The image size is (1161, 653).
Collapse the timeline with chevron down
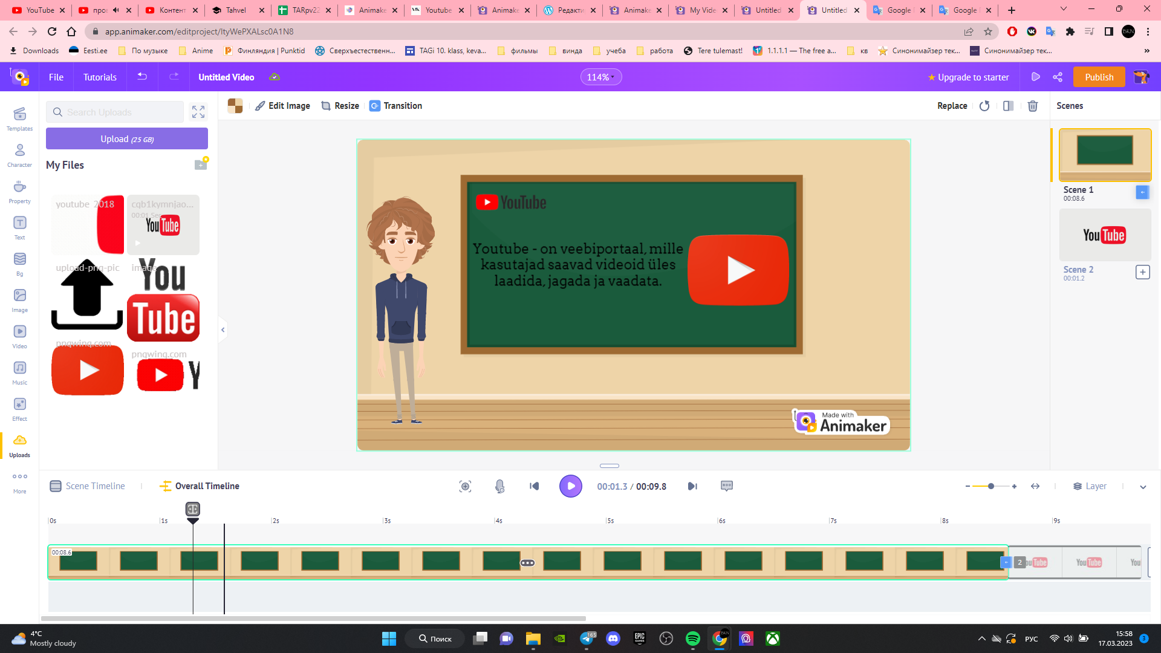pyautogui.click(x=1143, y=487)
